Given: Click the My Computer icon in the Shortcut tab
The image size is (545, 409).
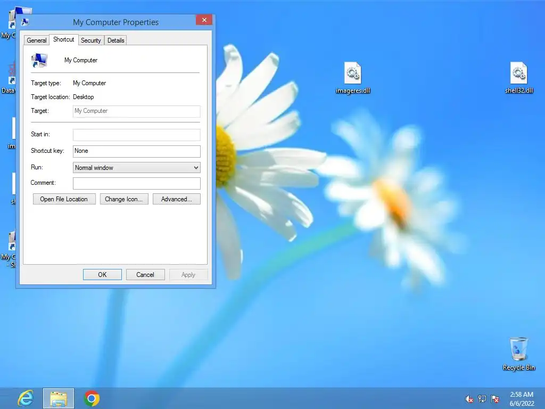Looking at the screenshot, I should (x=39, y=61).
